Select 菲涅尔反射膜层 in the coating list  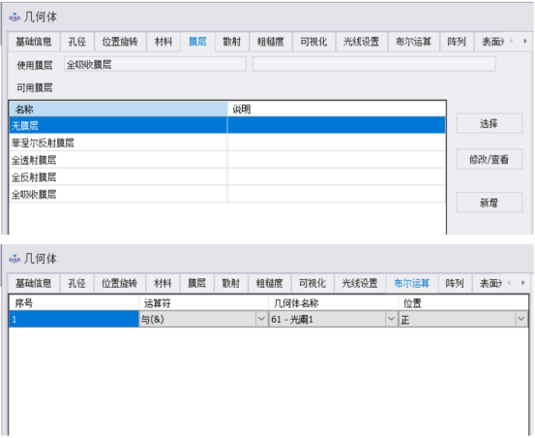pyautogui.click(x=227, y=142)
